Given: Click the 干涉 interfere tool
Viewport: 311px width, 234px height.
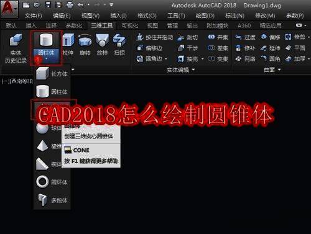Looking at the screenshot, I should click(188, 48).
